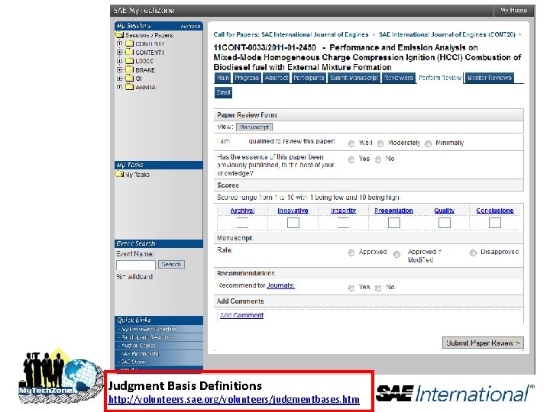This screenshot has width=550, height=412.
Task: Follow SAE Journal of Engines (CONT20) breadcrumb
Action: (x=447, y=34)
